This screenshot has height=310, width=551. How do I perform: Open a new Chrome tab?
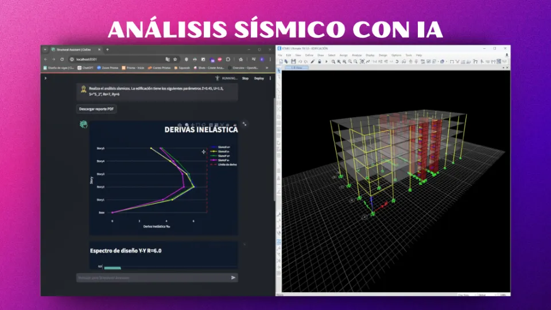(x=107, y=49)
